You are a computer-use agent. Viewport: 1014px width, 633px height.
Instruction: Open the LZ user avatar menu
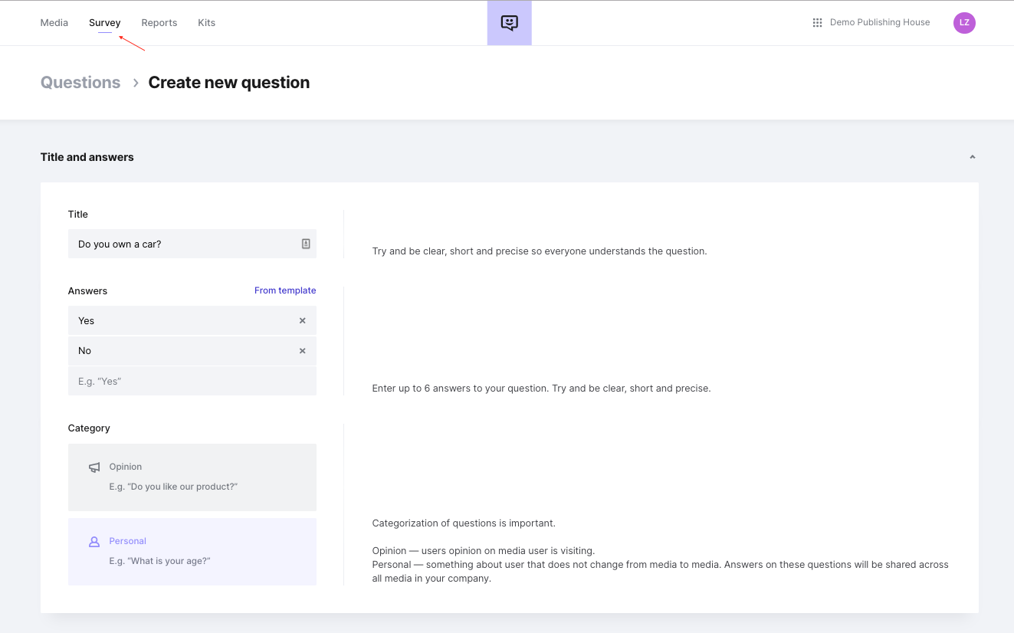click(x=964, y=23)
